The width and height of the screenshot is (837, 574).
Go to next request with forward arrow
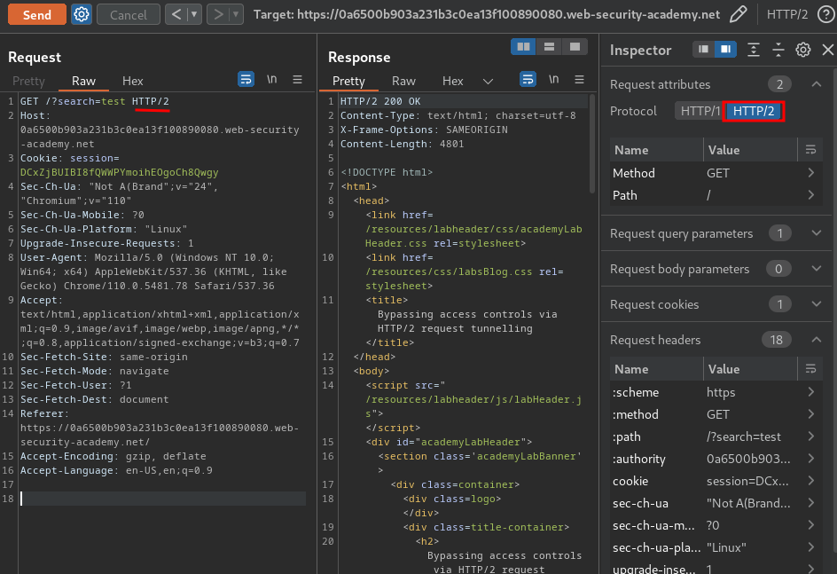pyautogui.click(x=218, y=14)
